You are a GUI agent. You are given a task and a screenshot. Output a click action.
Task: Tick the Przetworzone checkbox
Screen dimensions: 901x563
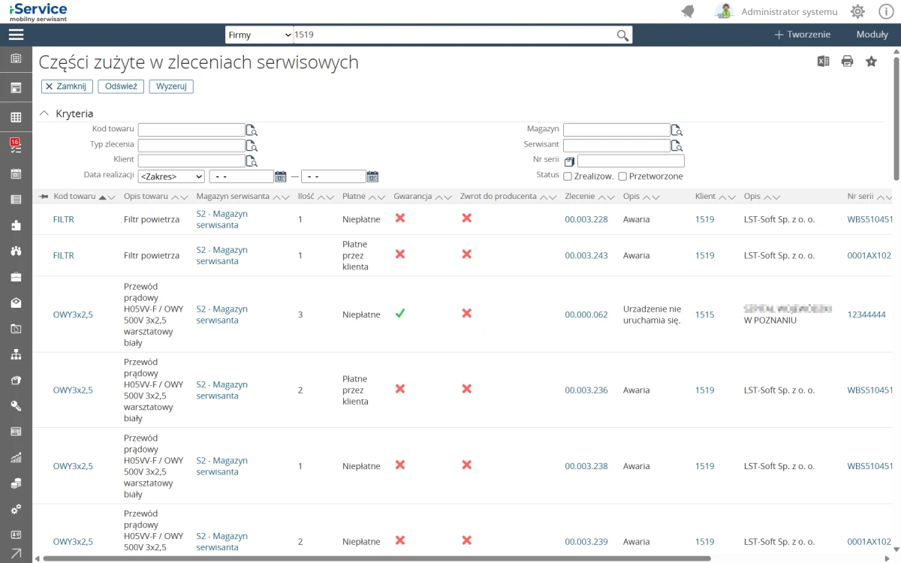coord(622,176)
